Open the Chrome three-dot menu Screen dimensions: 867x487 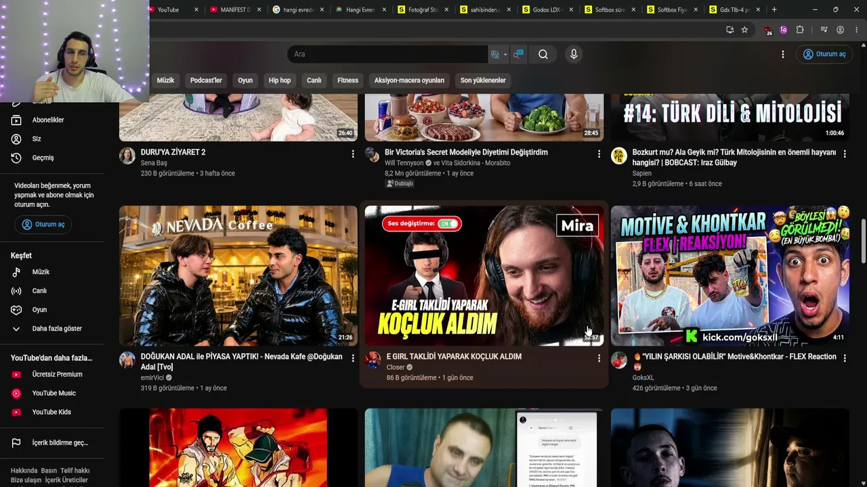(x=857, y=30)
